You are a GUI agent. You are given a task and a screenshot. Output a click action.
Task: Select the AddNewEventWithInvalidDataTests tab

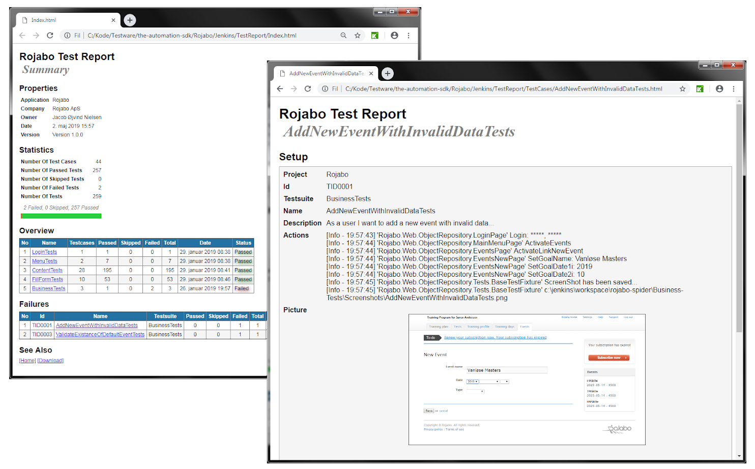(326, 73)
